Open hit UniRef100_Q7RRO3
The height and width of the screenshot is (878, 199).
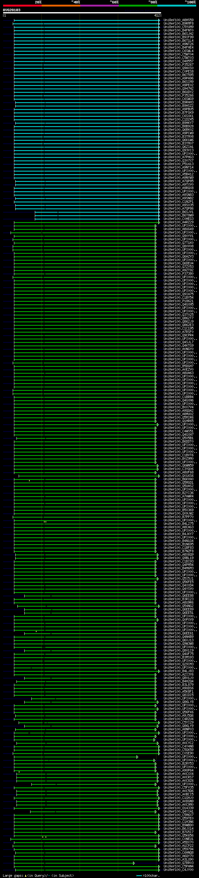point(178,863)
